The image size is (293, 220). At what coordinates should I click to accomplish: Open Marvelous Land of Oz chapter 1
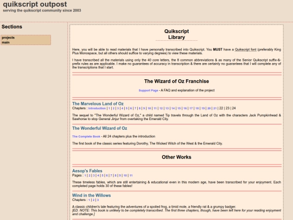click(109, 108)
